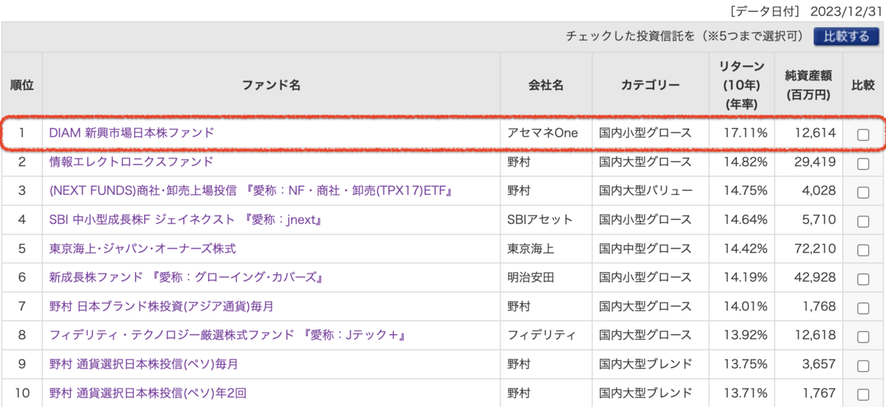The width and height of the screenshot is (886, 407).
Task: Check the compare box for DIAM 新興市場日本株ファンド
Action: click(x=862, y=134)
